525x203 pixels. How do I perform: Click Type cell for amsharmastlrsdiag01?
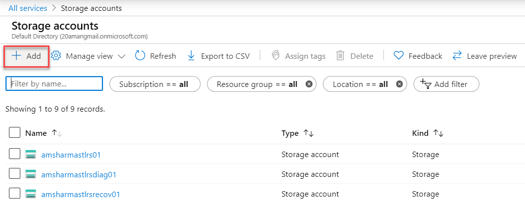click(x=310, y=174)
